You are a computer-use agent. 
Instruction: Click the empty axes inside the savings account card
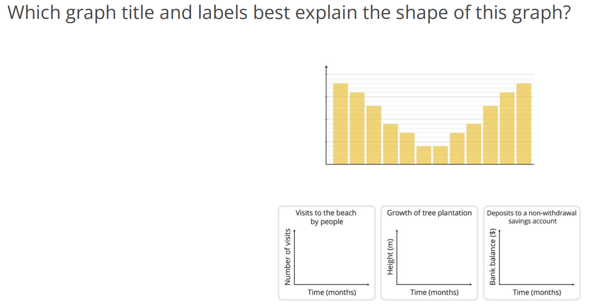[x=538, y=259]
